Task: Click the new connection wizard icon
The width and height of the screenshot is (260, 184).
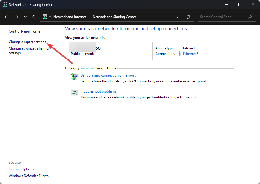Action: pos(74,77)
